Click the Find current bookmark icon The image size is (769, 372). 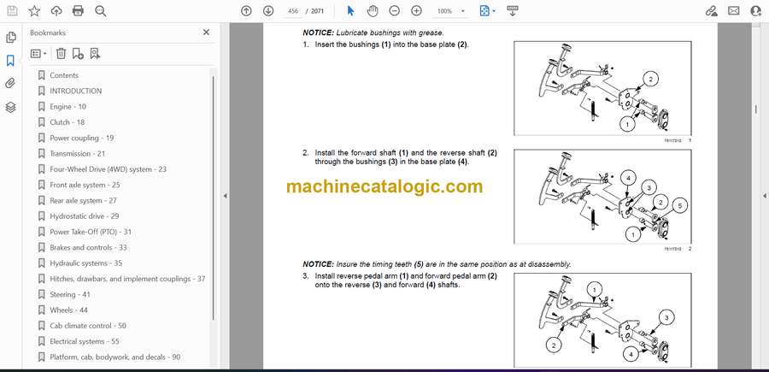tap(95, 54)
